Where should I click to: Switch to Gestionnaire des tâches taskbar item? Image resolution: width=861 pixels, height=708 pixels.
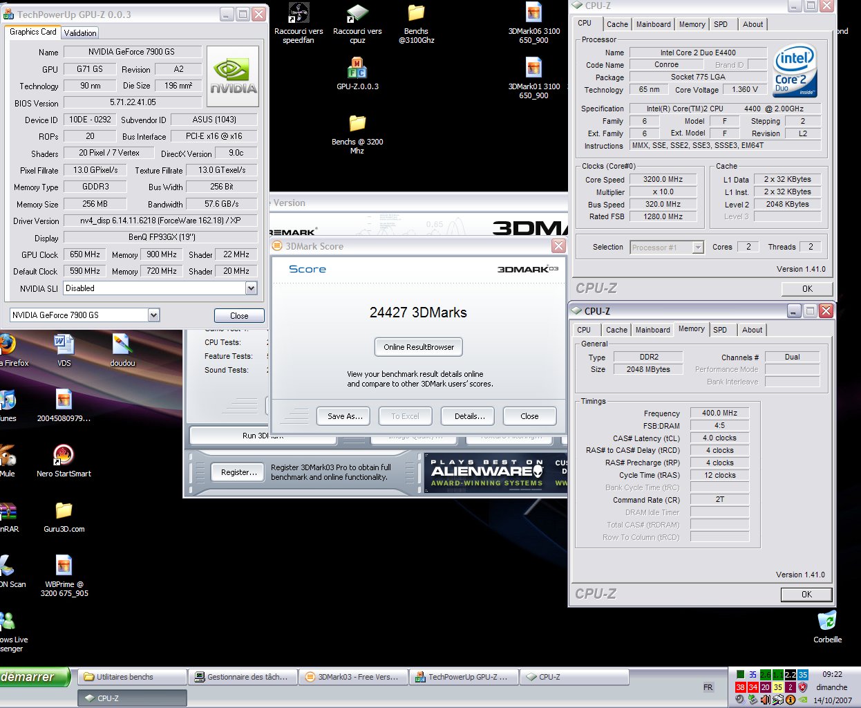pos(243,677)
